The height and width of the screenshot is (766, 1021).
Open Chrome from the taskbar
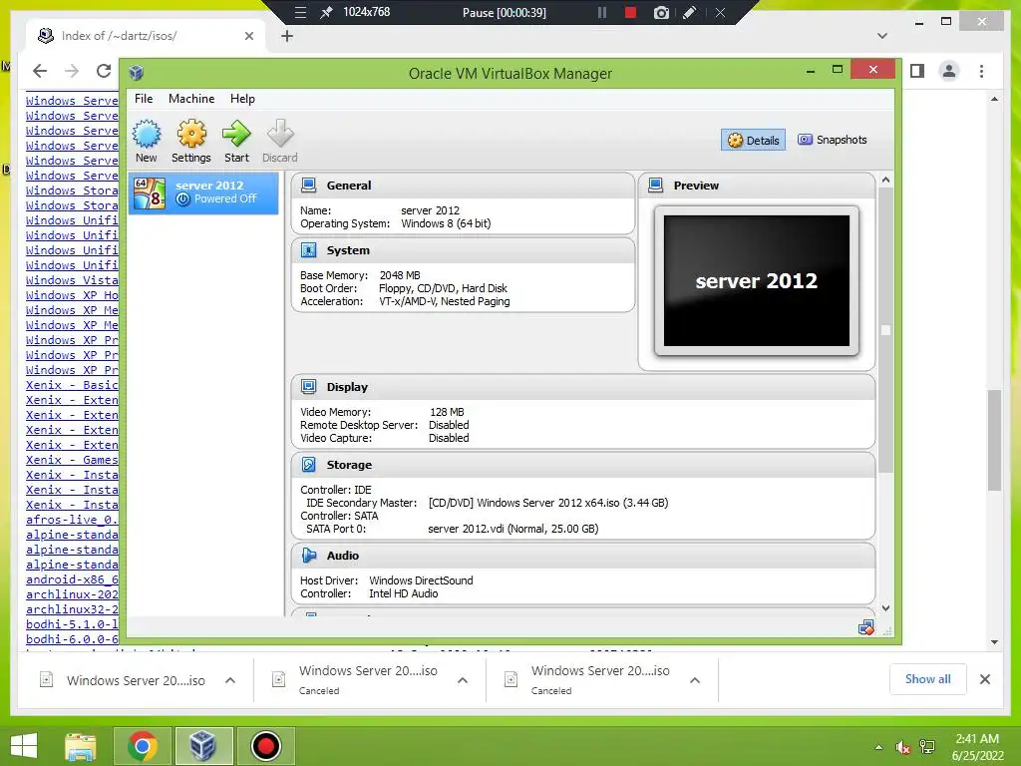point(143,746)
